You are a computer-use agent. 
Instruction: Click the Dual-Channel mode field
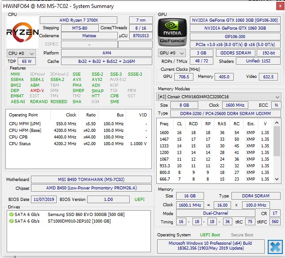(216, 213)
